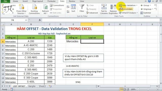
Task: Open workbook Connections
Action: [57, 5]
